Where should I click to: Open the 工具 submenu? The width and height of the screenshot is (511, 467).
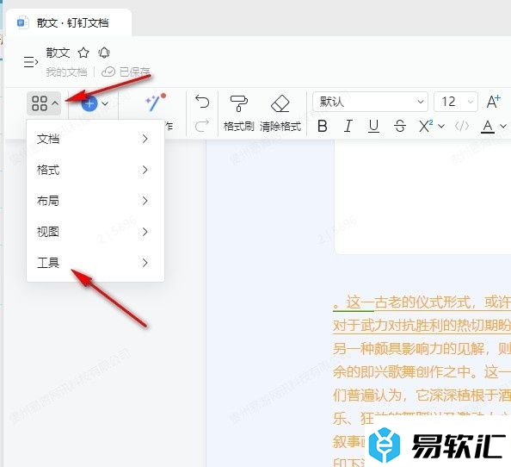pyautogui.click(x=95, y=263)
